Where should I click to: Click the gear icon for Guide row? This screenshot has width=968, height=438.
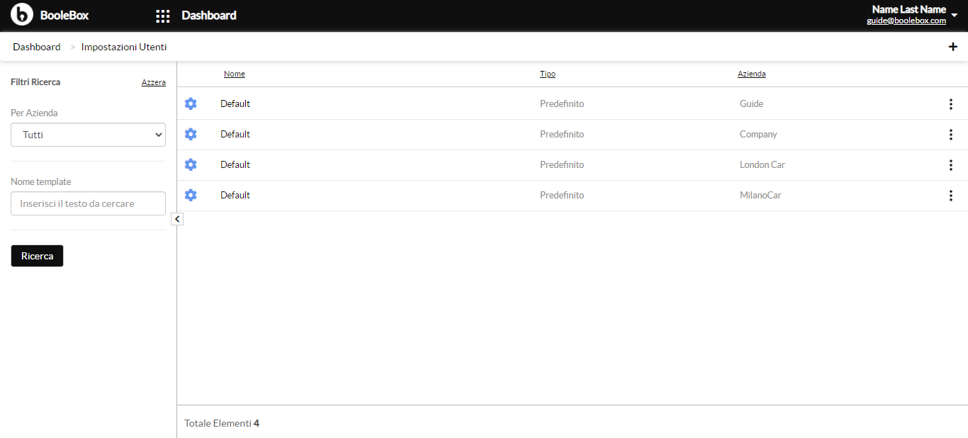191,103
